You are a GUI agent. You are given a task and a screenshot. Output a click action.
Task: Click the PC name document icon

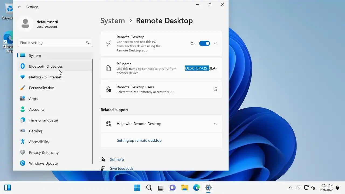click(109, 68)
